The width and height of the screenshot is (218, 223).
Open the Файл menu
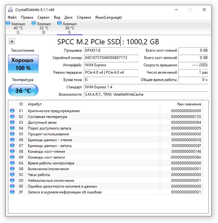click(x=12, y=17)
